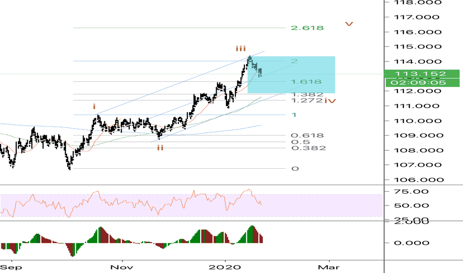Select the wave v label near 2.618

(350, 23)
